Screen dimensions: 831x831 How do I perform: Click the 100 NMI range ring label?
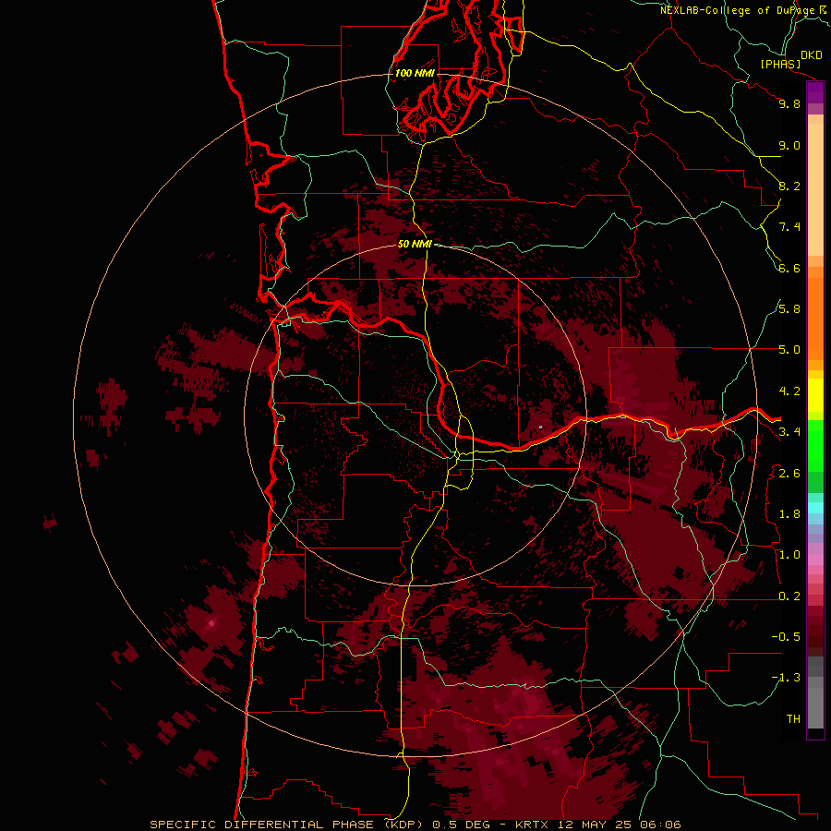click(415, 73)
